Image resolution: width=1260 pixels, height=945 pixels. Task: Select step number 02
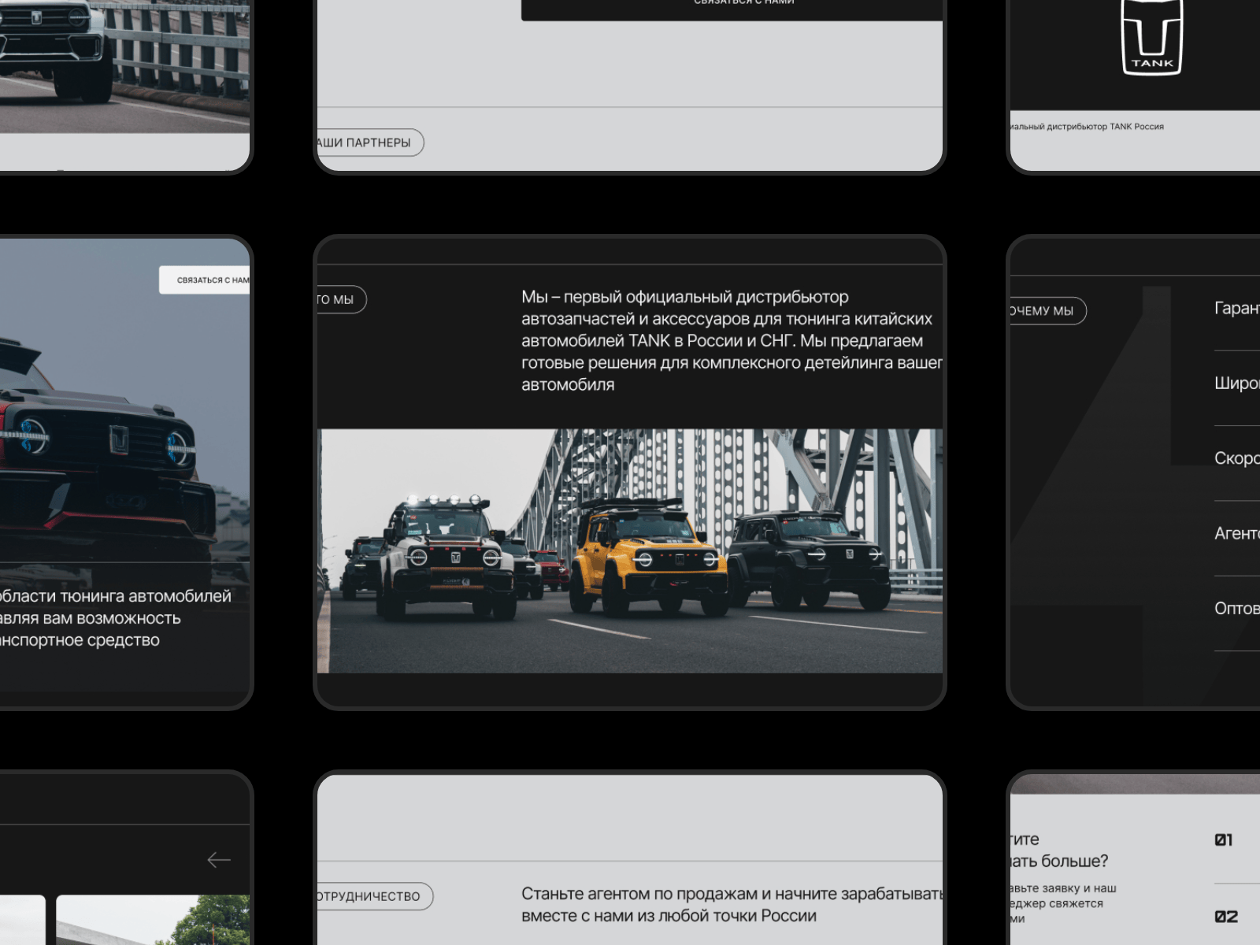point(1225,917)
